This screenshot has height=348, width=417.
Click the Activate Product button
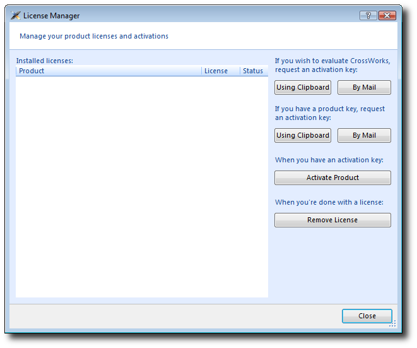(332, 177)
